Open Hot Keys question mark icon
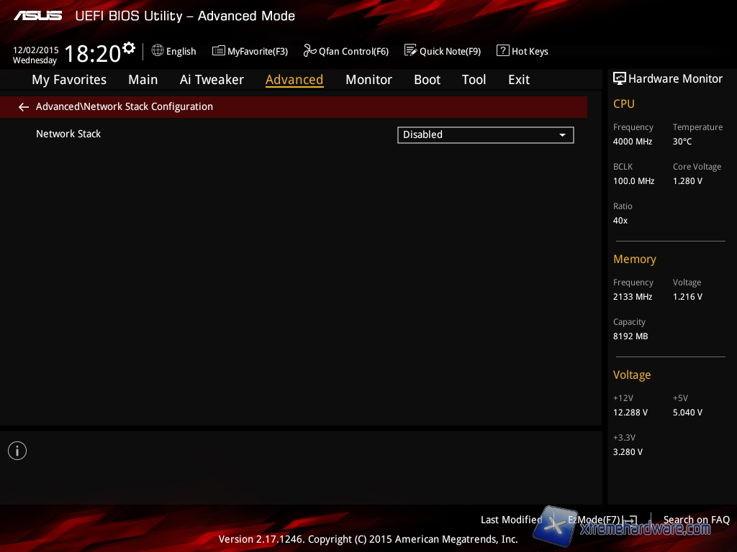This screenshot has width=737, height=552. pos(502,50)
